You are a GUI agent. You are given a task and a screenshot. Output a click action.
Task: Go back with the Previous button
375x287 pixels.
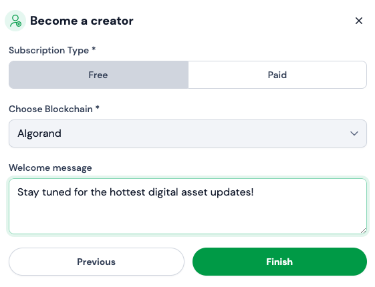[96, 262]
